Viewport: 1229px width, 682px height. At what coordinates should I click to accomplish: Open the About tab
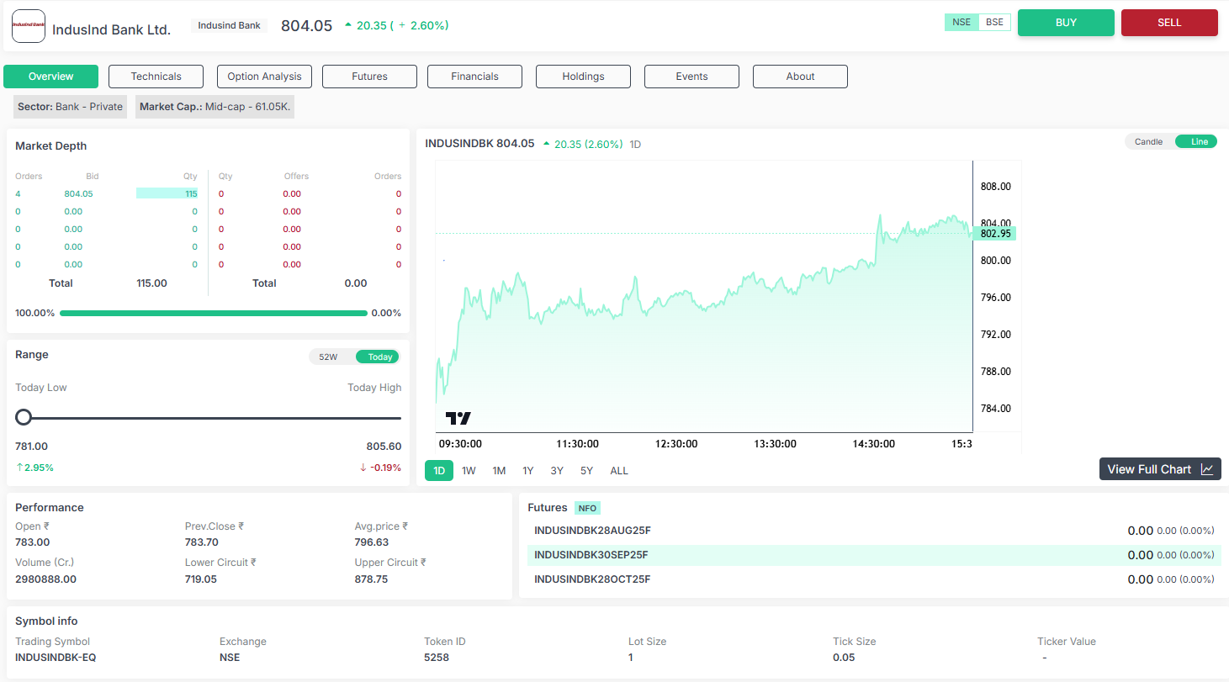[x=801, y=77]
